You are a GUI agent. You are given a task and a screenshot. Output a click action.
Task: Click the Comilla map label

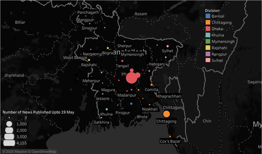[x=152, y=90]
